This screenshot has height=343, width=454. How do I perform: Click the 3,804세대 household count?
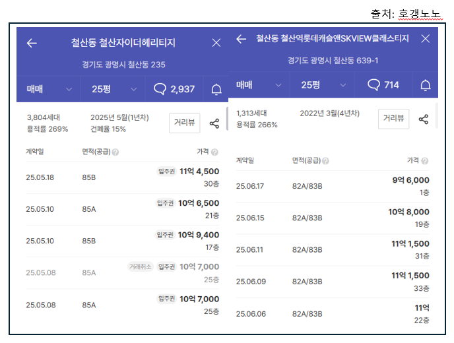(44, 117)
